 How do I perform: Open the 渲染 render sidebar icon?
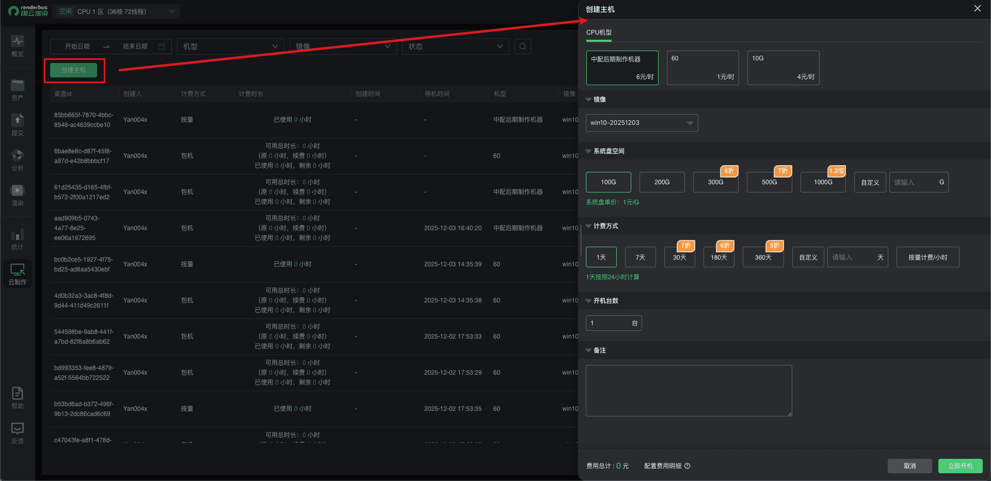tap(18, 195)
